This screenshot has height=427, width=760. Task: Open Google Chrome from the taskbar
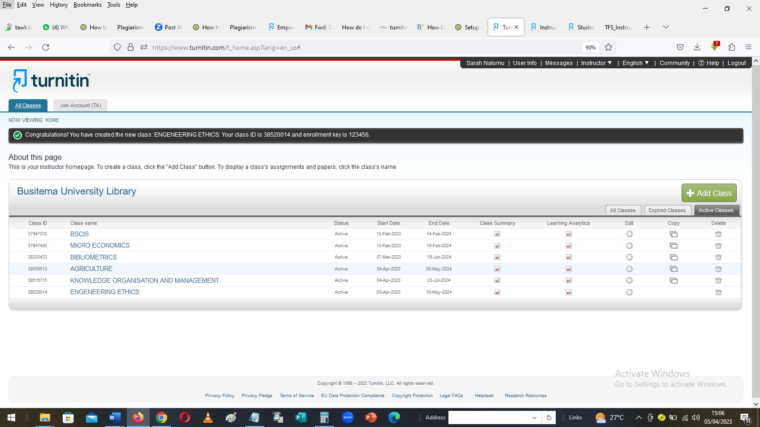coord(161,418)
